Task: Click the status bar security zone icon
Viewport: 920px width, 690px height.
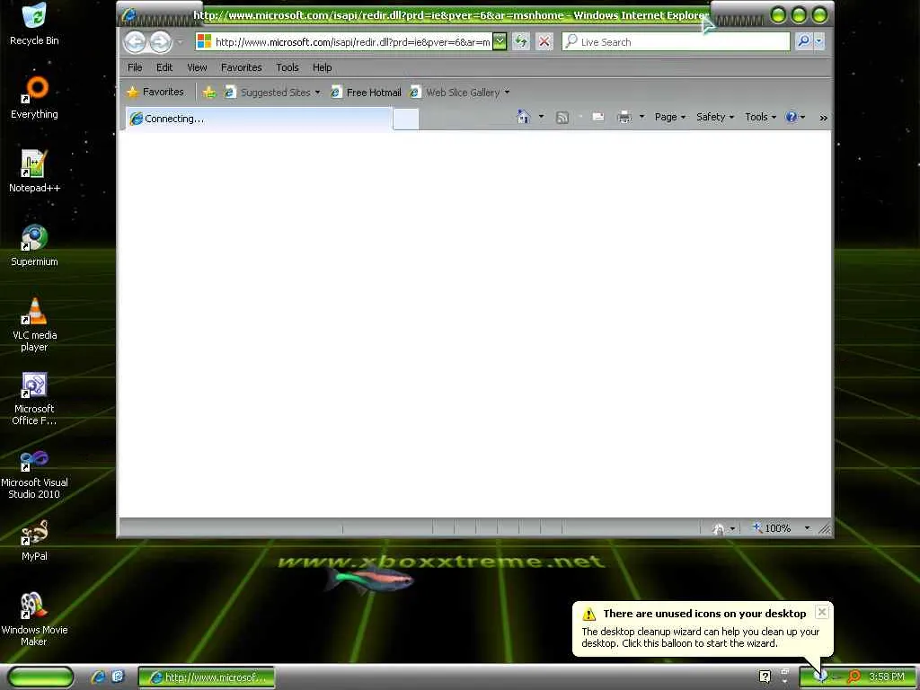Action: 719,528
